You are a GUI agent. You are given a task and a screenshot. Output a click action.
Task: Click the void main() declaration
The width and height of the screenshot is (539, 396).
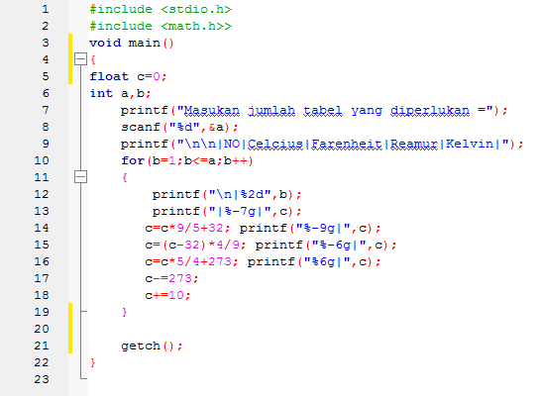pos(132,43)
